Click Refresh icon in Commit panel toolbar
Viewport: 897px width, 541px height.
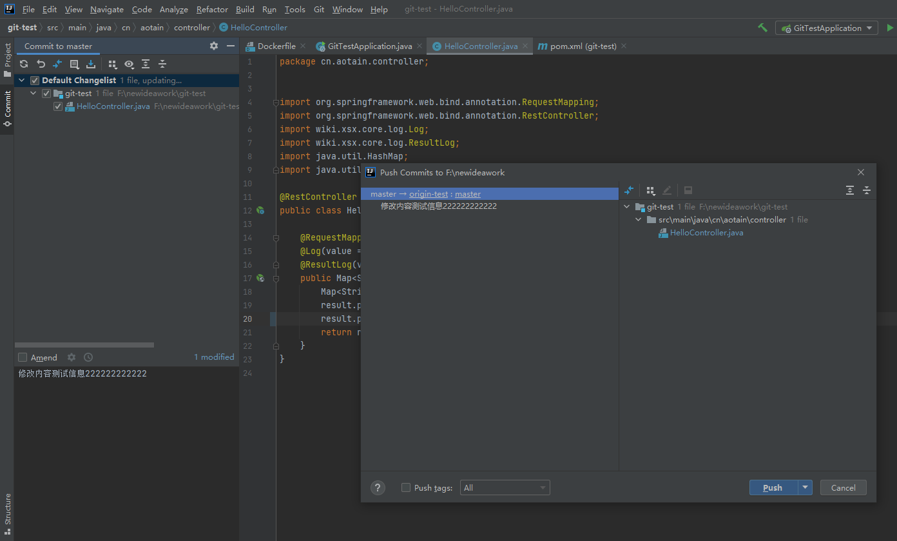coord(24,64)
